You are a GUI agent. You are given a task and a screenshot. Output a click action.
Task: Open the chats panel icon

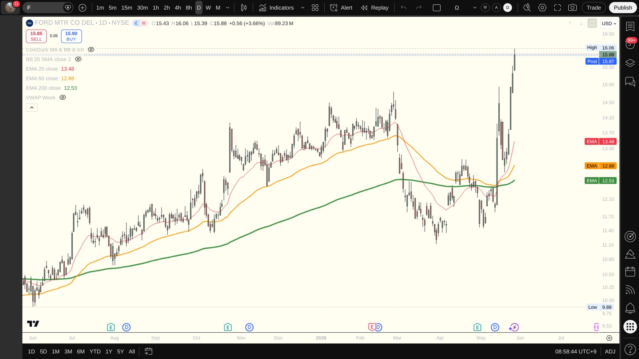point(630,82)
